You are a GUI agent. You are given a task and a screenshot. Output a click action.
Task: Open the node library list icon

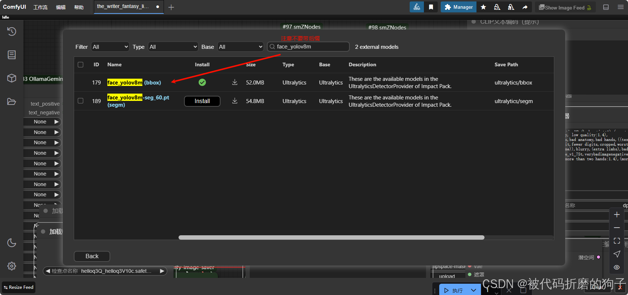pos(12,55)
